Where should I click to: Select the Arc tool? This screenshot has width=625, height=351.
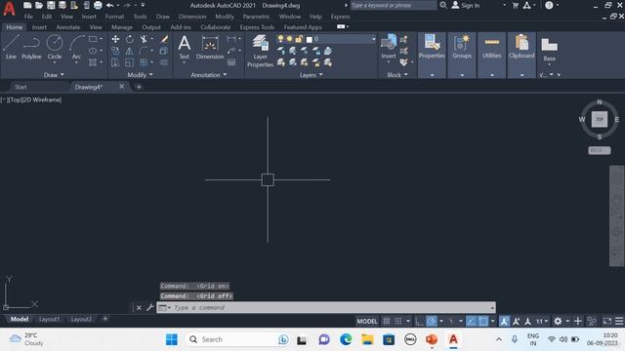point(76,47)
